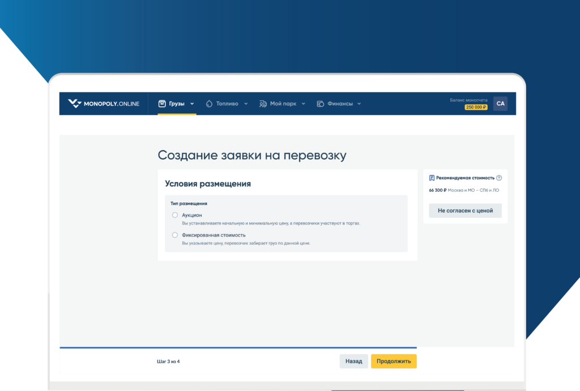
Task: Click the Топливо droplet icon
Action: pos(209,104)
